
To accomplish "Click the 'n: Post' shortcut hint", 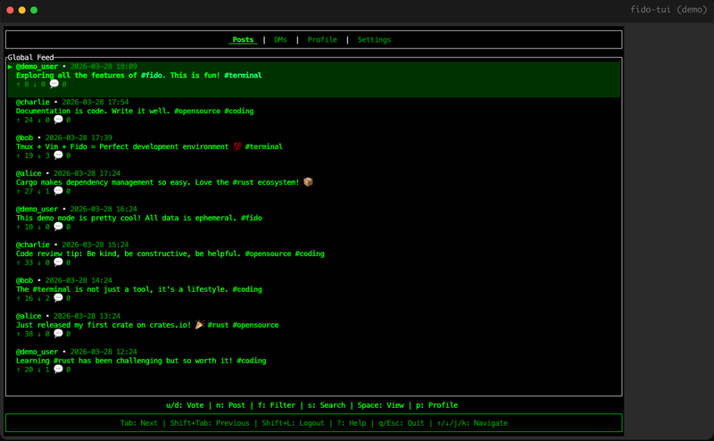I will tap(230, 405).
